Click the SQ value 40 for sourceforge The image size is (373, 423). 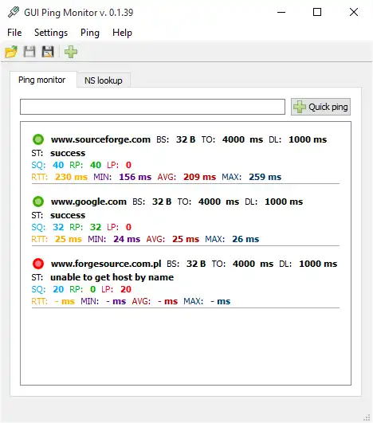tap(58, 165)
